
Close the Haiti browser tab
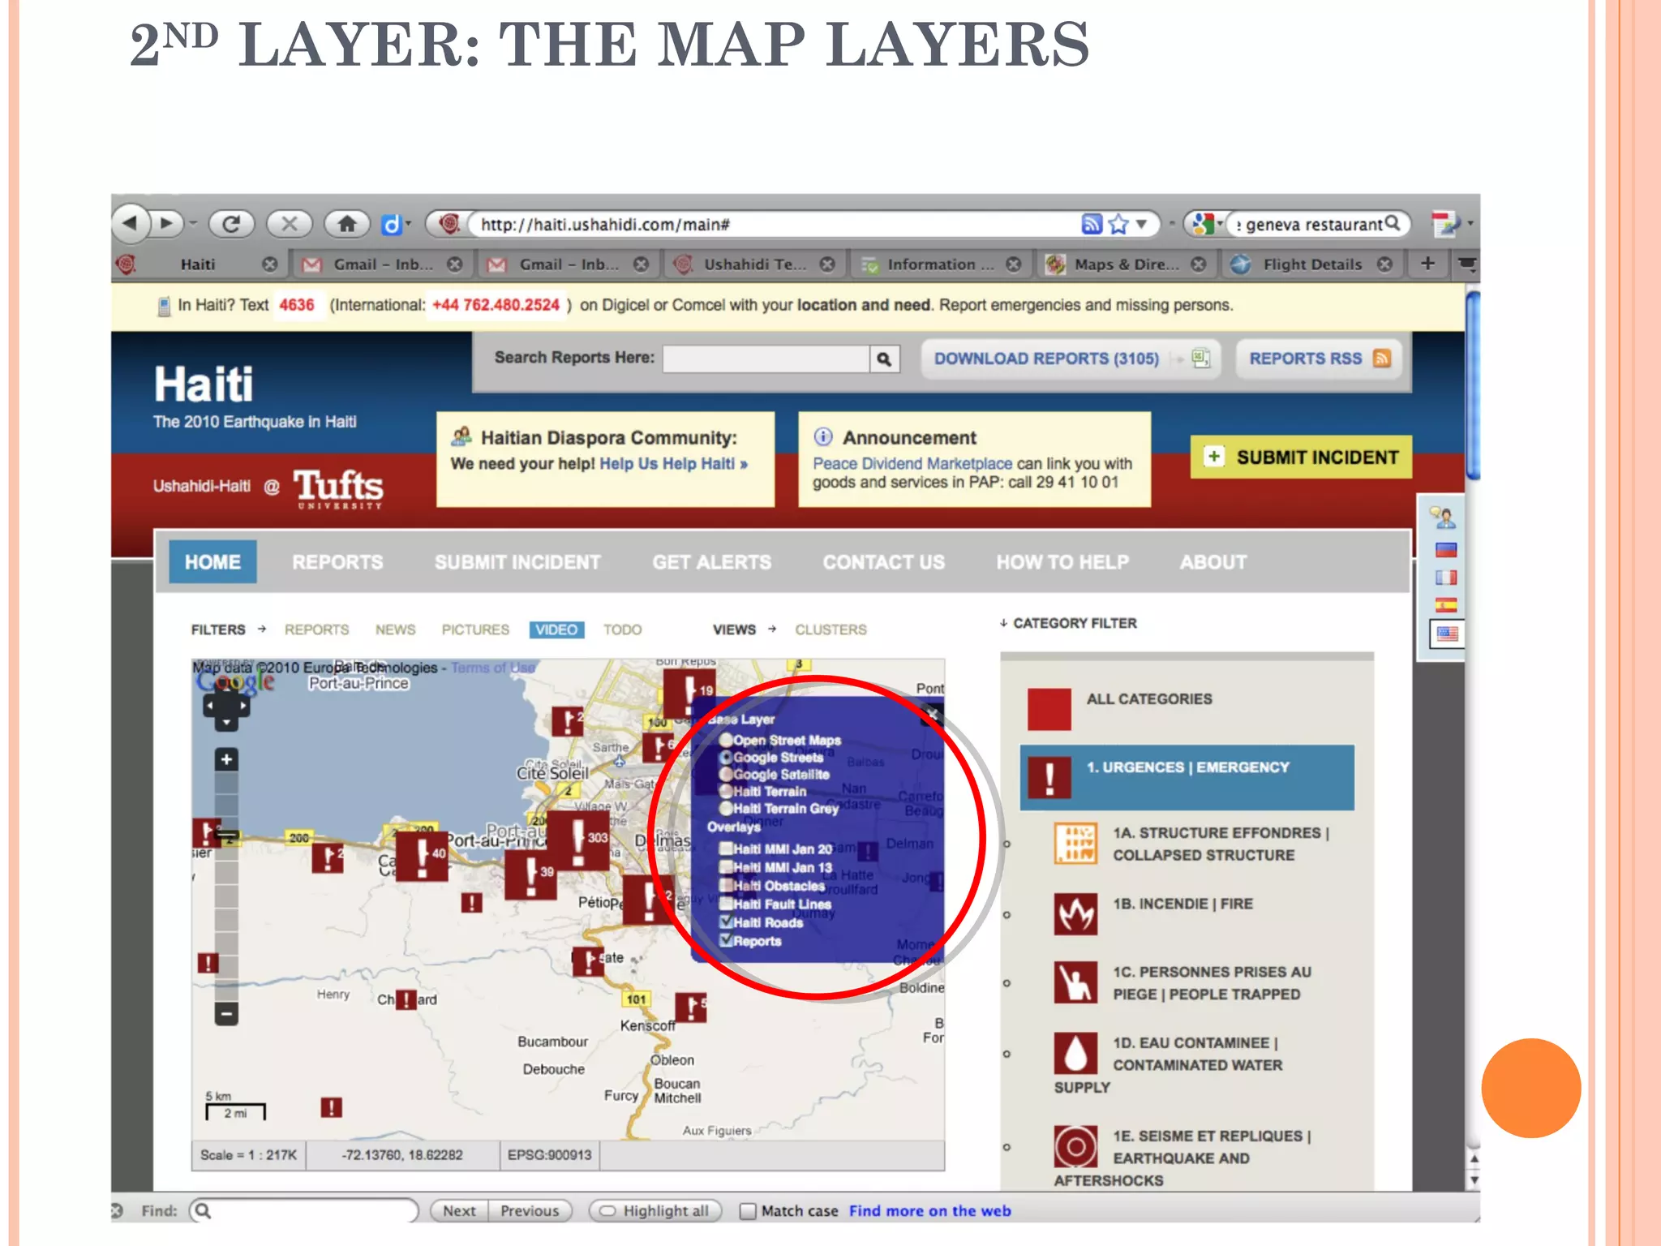270,264
